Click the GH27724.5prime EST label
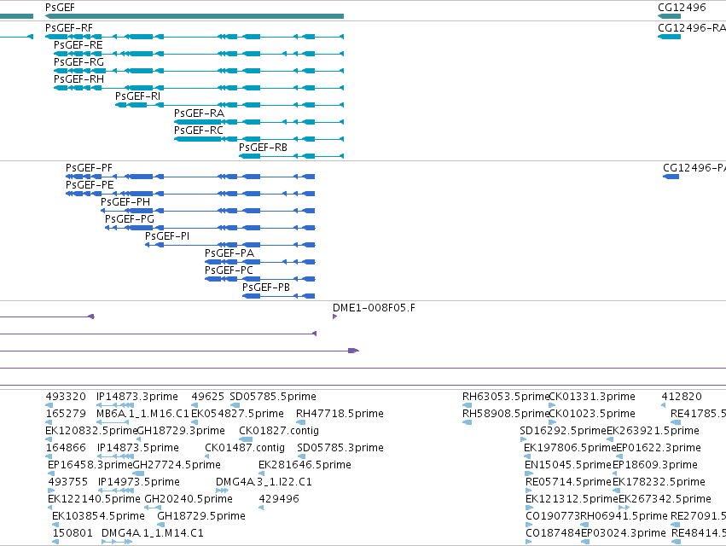This screenshot has width=726, height=546. 177,464
